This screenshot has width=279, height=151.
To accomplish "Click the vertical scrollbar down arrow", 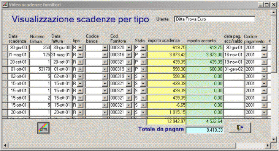I will tap(273, 140).
